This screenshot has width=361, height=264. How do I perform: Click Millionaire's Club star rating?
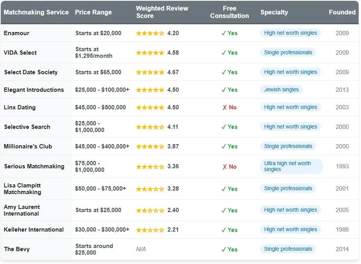150,146
